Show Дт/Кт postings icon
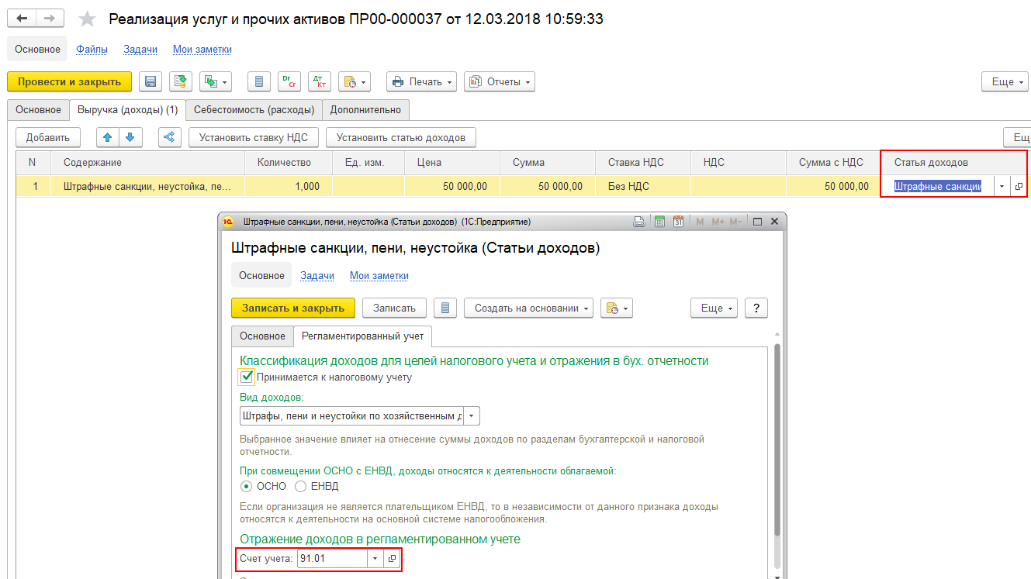The height and width of the screenshot is (579, 1031). pyautogui.click(x=320, y=81)
